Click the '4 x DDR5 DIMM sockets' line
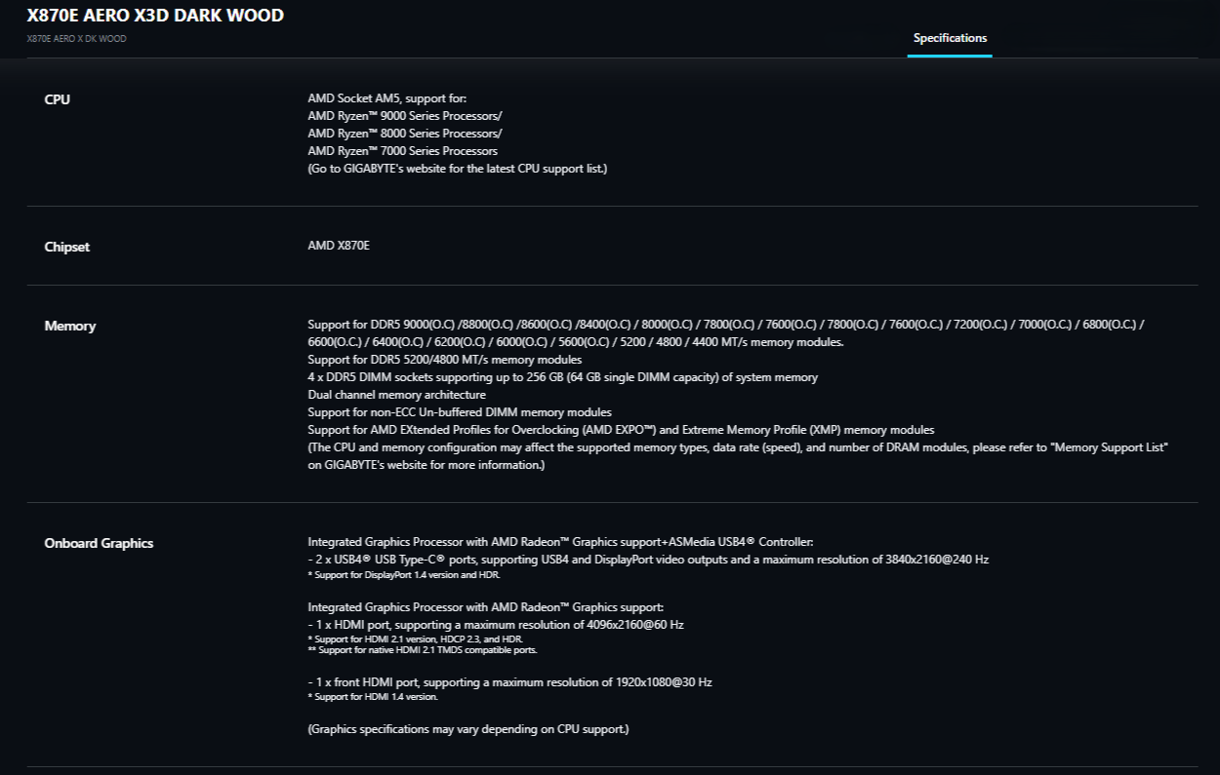The height and width of the screenshot is (775, 1220). 563,377
